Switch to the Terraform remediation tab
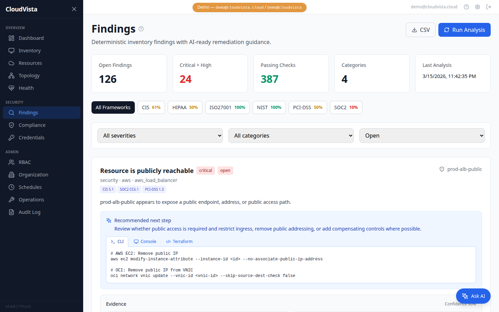The image size is (499, 312). [179, 241]
